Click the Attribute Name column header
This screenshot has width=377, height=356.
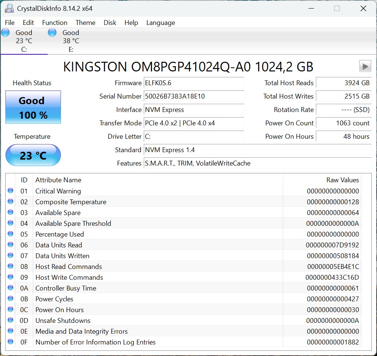(58, 180)
